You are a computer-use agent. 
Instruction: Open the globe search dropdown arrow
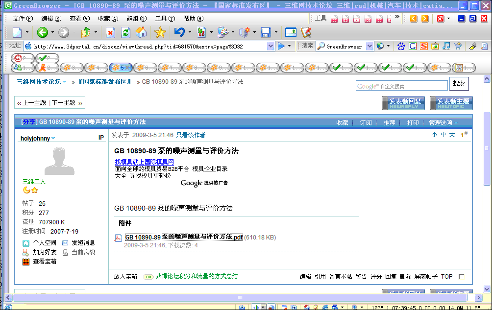click(388, 46)
